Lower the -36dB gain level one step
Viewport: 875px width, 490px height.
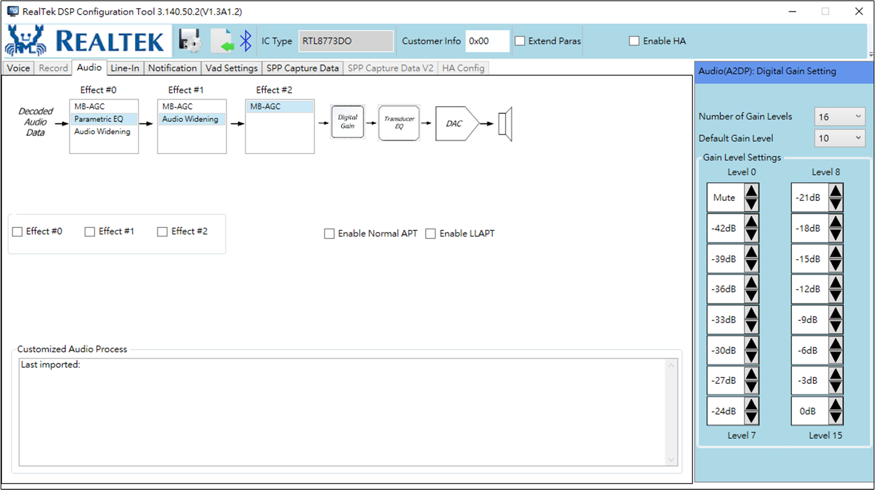(x=751, y=296)
